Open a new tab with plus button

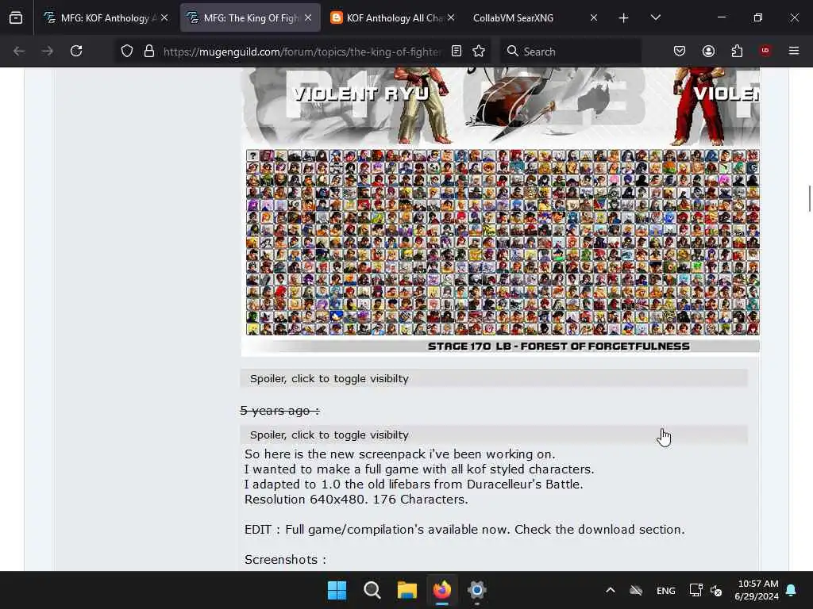pyautogui.click(x=623, y=18)
